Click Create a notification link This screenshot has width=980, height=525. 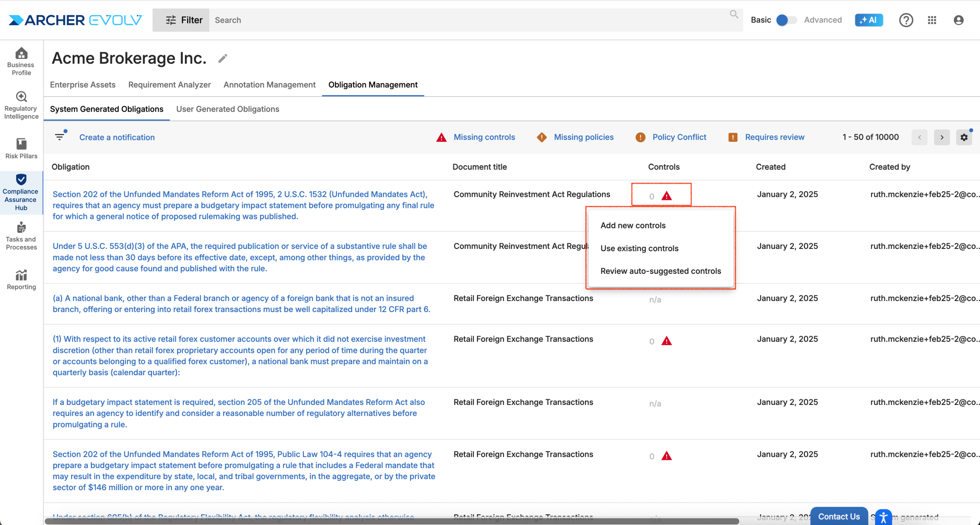pyautogui.click(x=117, y=137)
